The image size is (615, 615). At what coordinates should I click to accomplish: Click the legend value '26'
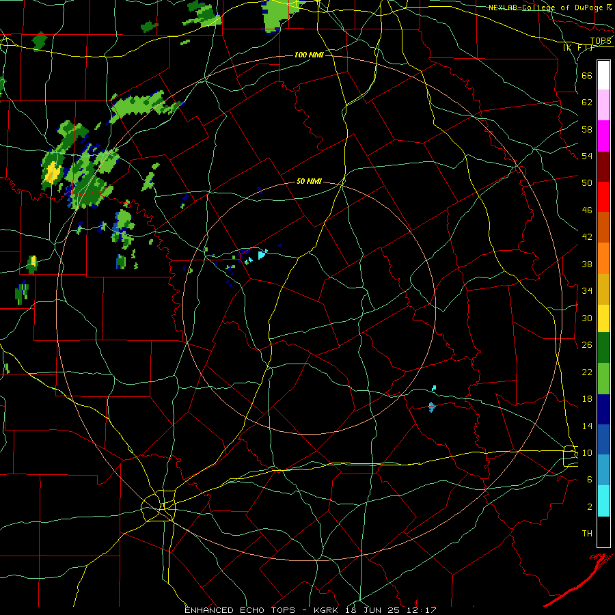[x=587, y=345]
